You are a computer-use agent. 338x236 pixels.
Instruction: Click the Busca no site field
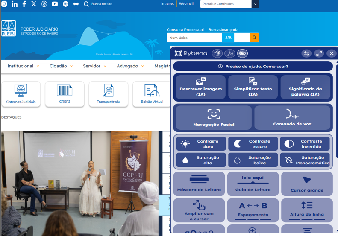point(102,4)
